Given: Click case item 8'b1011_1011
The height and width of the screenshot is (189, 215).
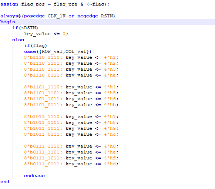Looking at the screenshot, I should tap(42, 128).
